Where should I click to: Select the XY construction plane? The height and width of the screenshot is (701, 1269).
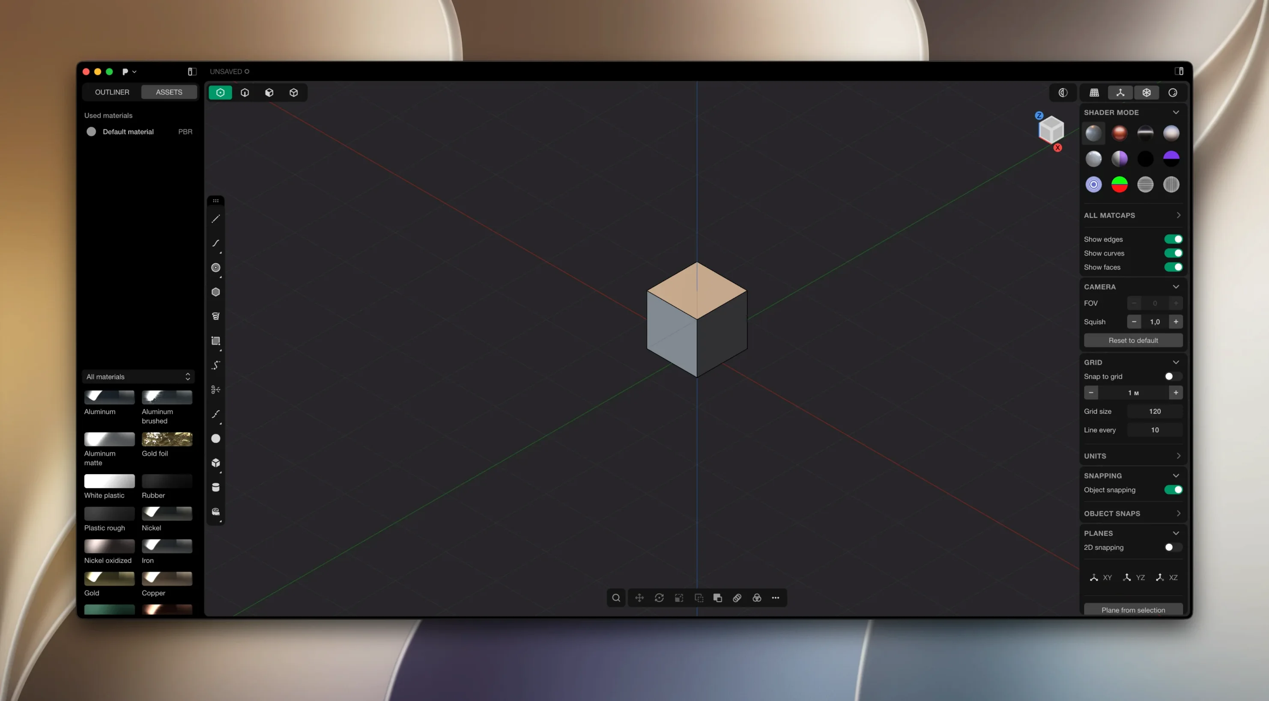(x=1101, y=578)
